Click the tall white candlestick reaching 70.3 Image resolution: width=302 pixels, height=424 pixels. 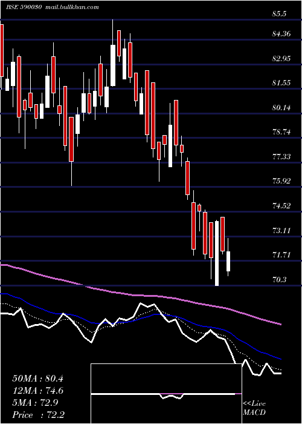(217, 253)
